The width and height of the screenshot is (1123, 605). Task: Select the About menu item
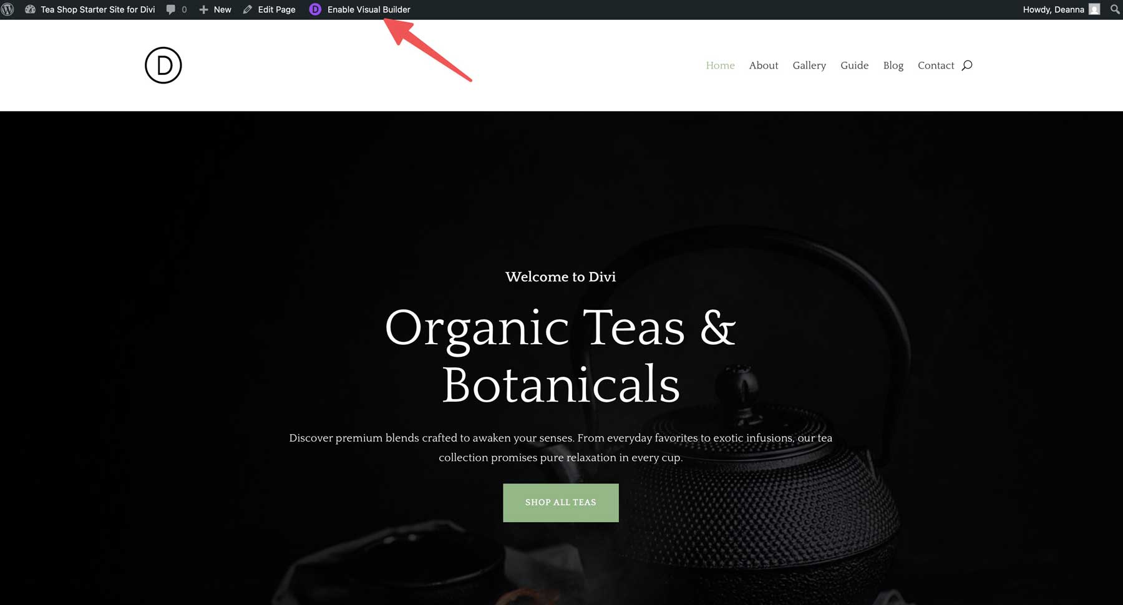[x=764, y=65]
